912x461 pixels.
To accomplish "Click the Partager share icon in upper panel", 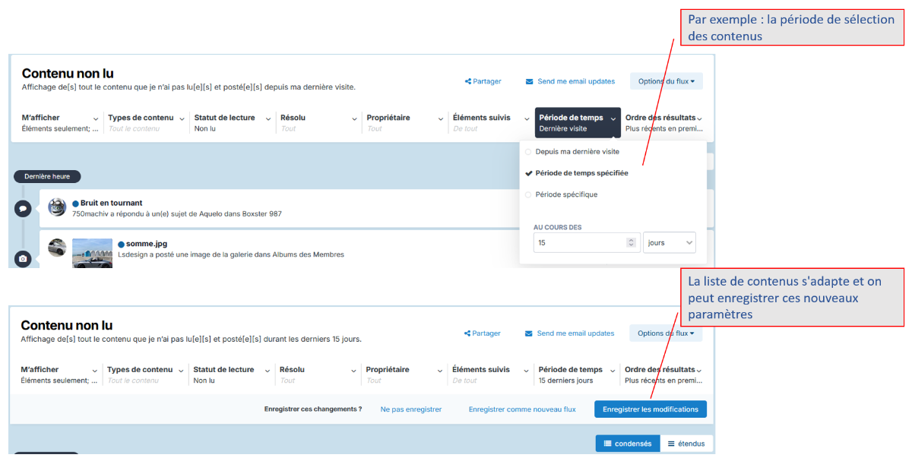I will (468, 81).
